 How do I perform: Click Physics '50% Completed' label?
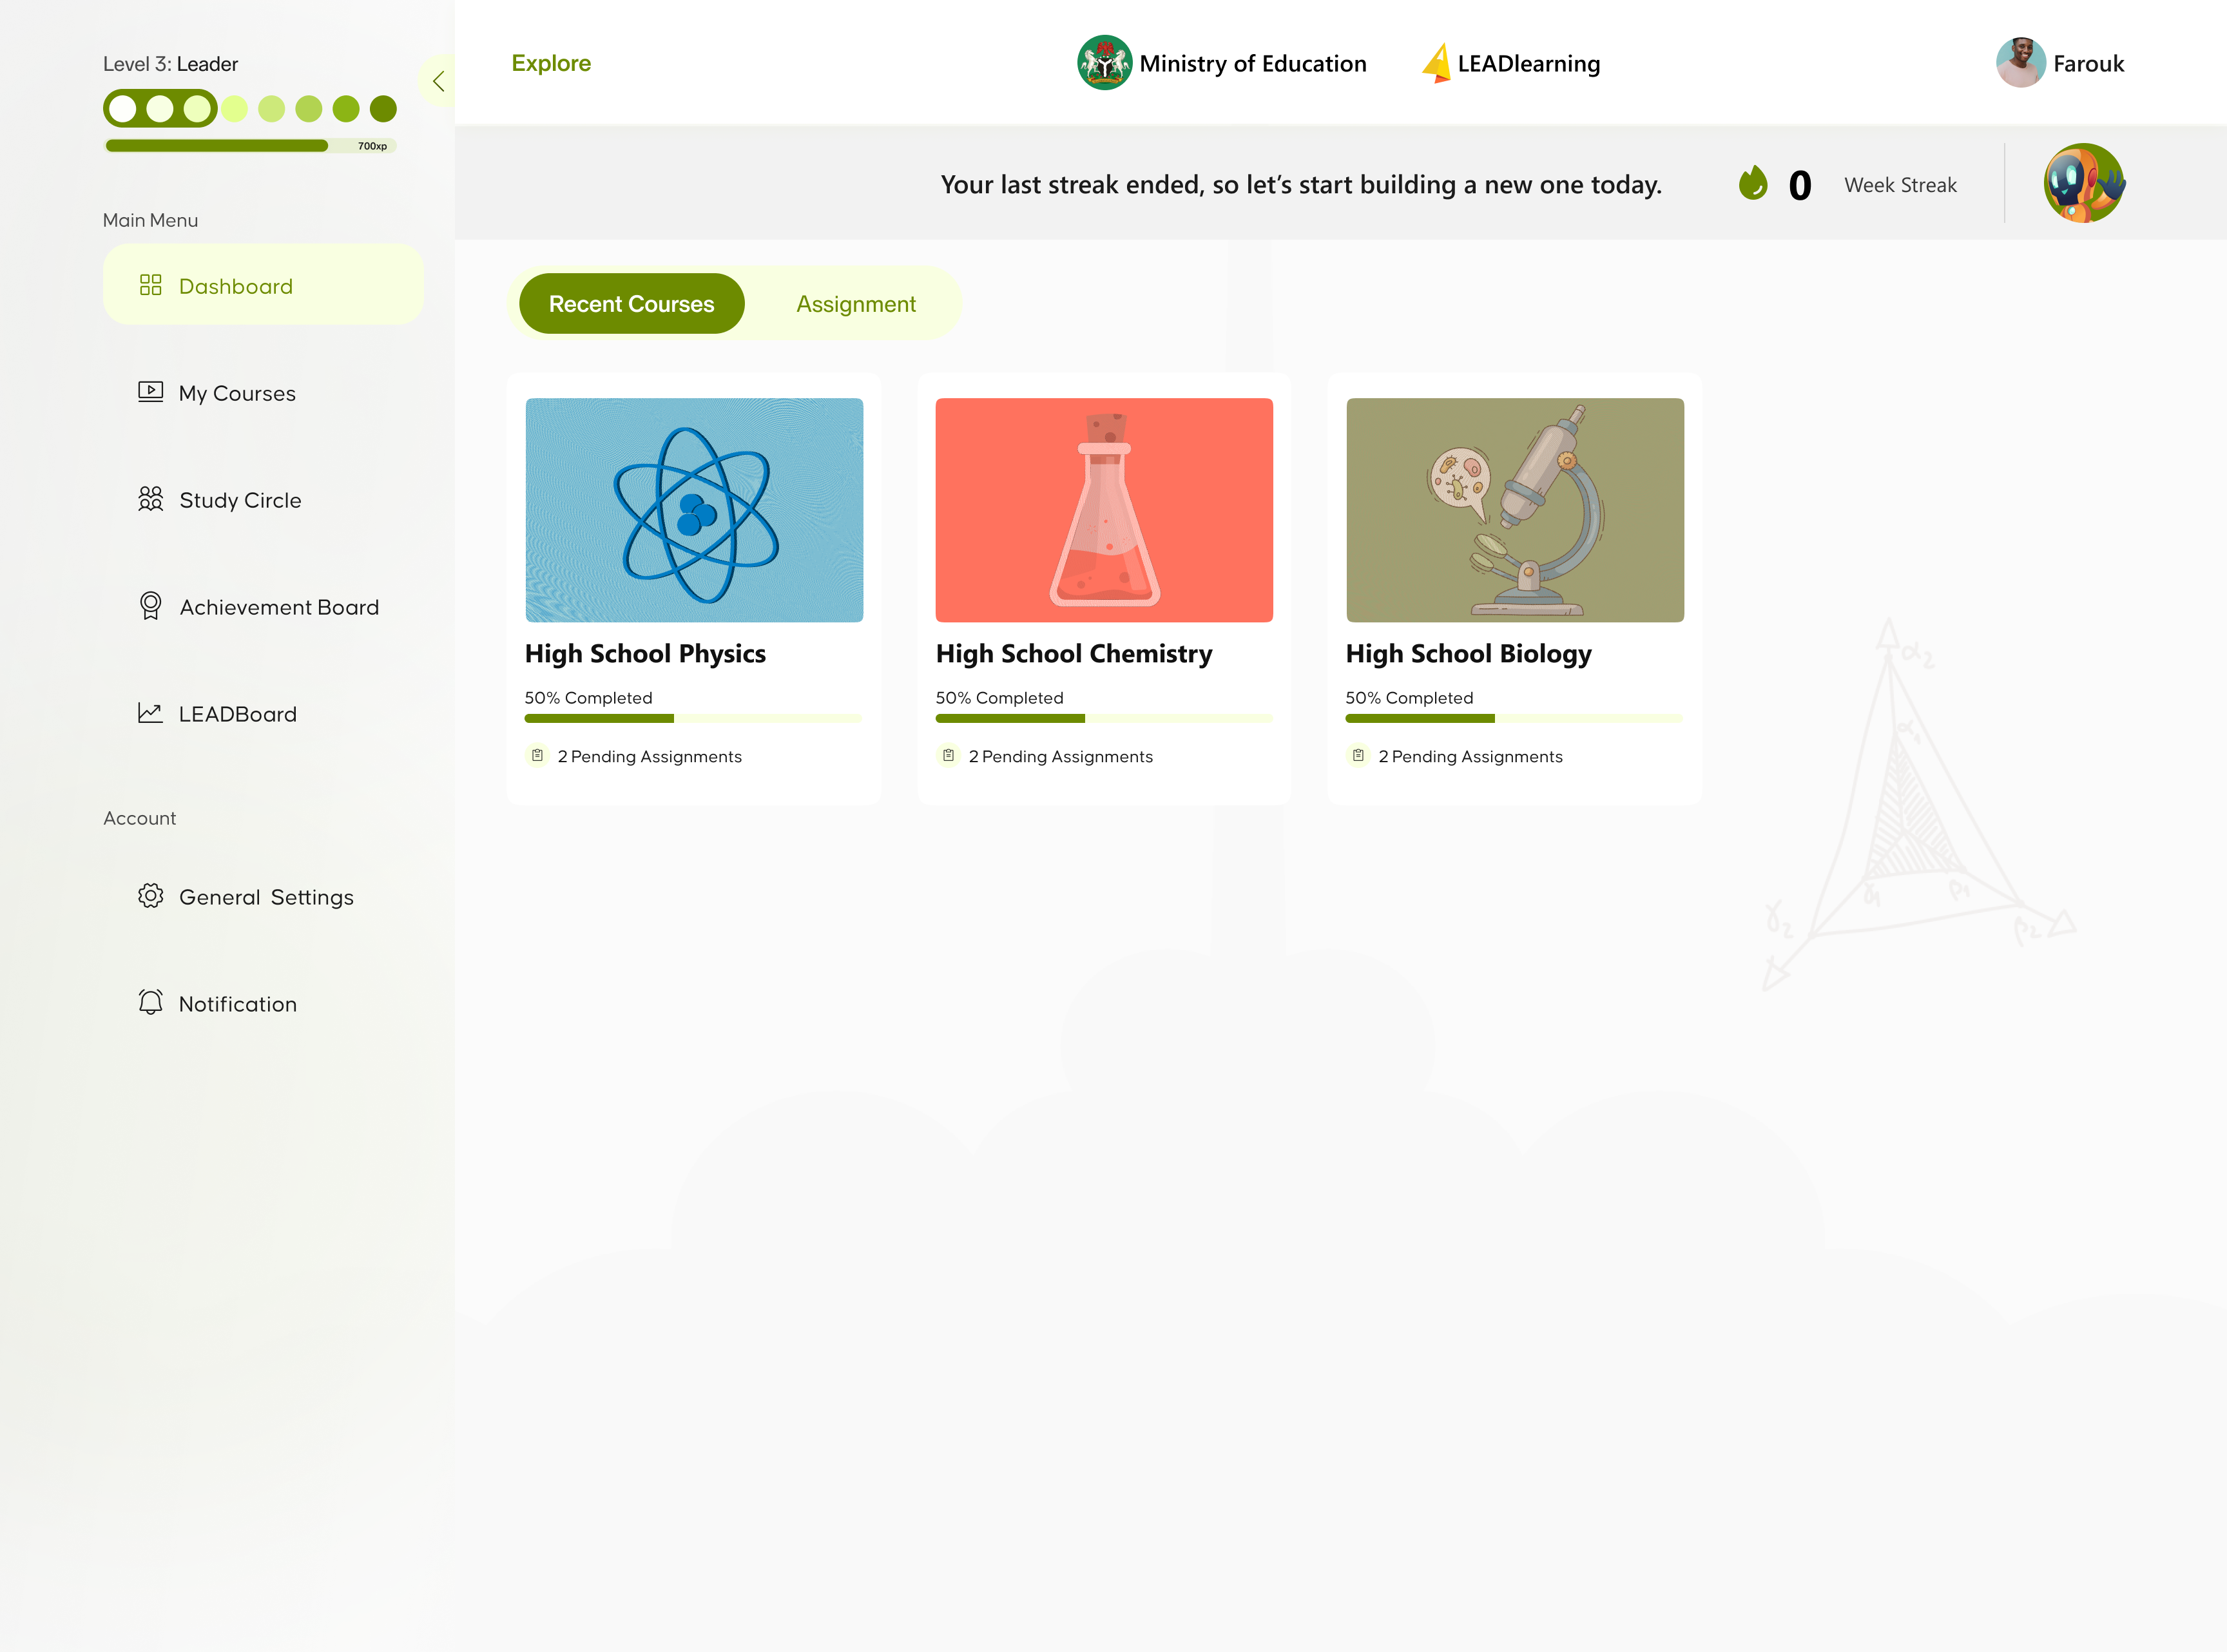pos(588,697)
